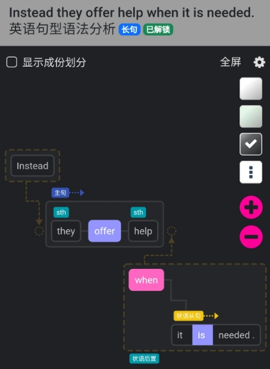Screen dimensions: 270x369
Task: Select the white theme swatch
Action: coord(251,89)
